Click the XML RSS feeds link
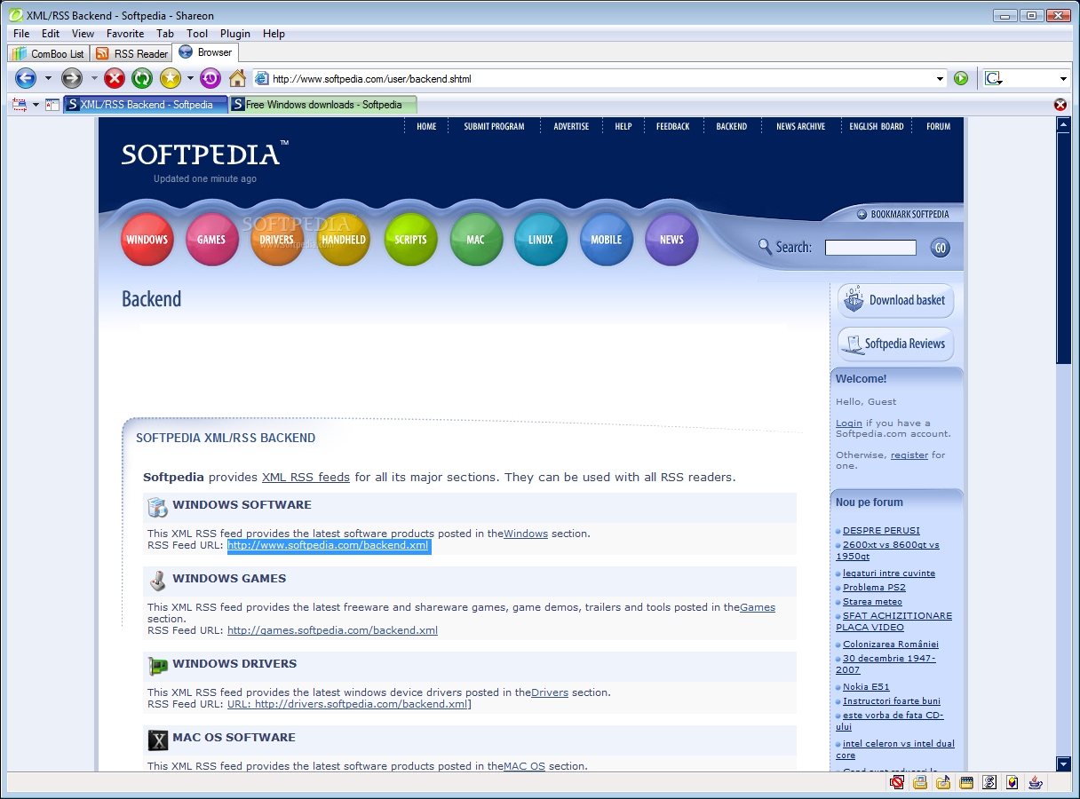This screenshot has height=799, width=1080. point(306,477)
